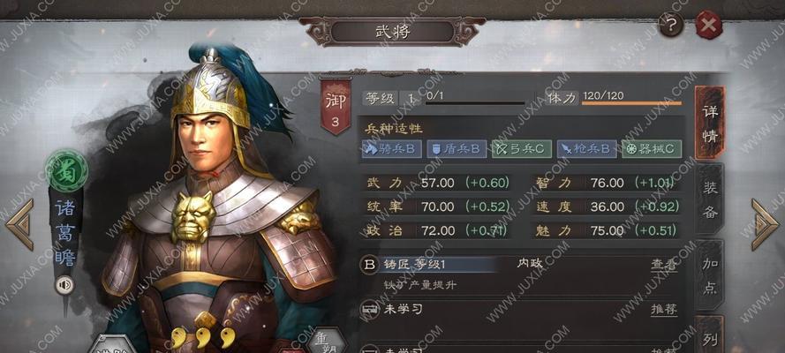785x353 pixels.
Task: Click the 体力 120/120 stamina bar
Action: [x=631, y=103]
